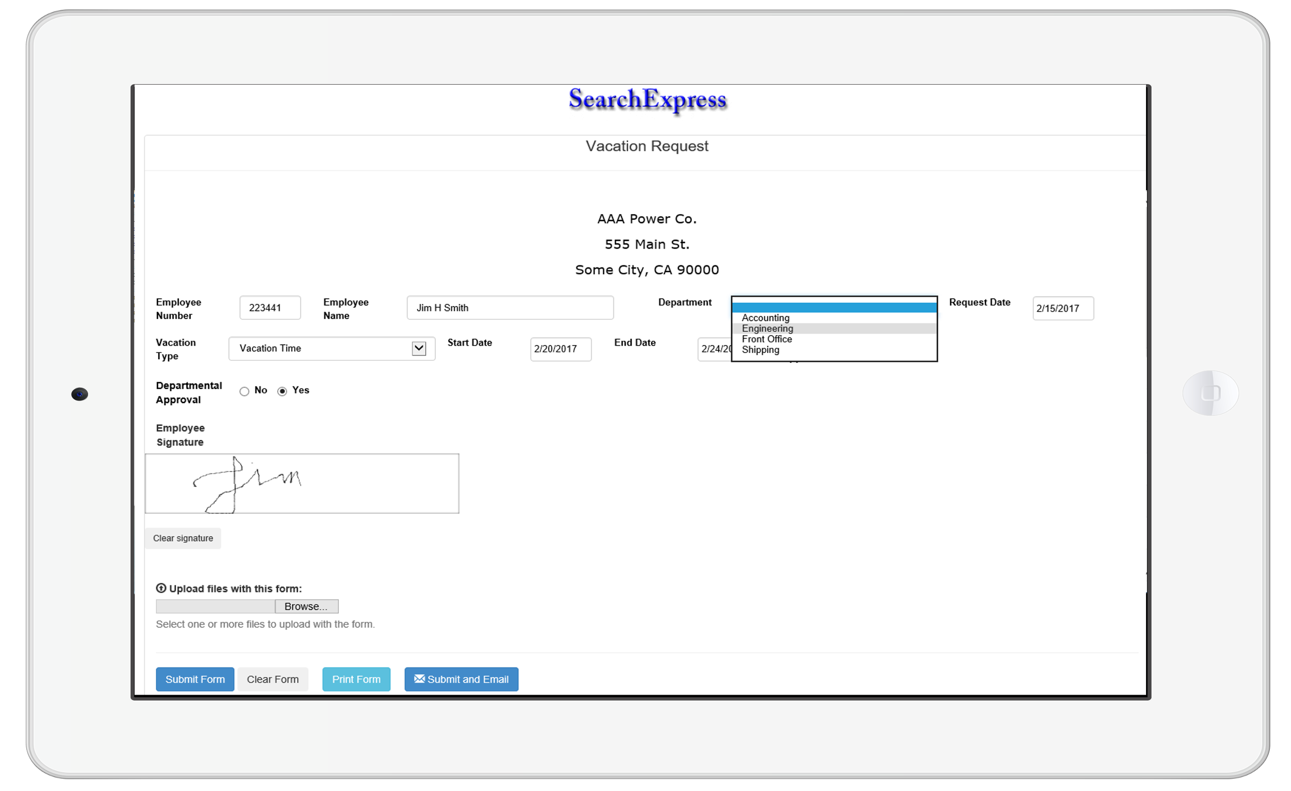Click the AAA Power Co. text
Viewport: 1291px width, 791px height.
[646, 219]
